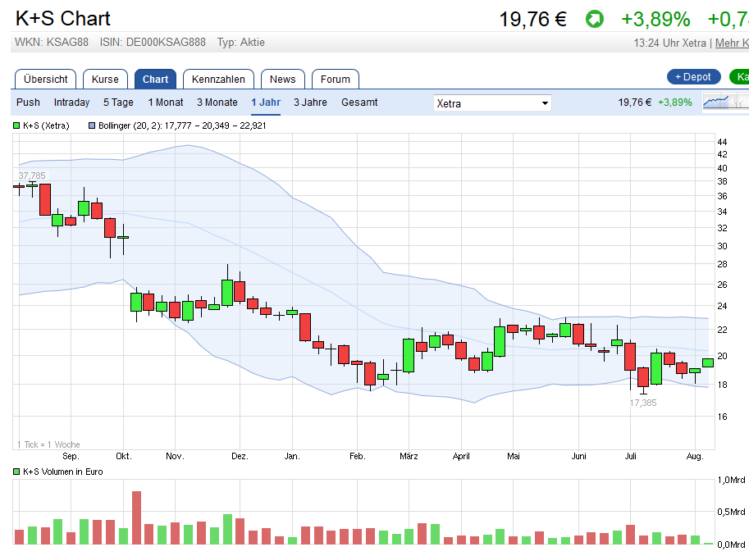749x556 pixels.
Task: Select the 5 Tage time range
Action: (118, 103)
